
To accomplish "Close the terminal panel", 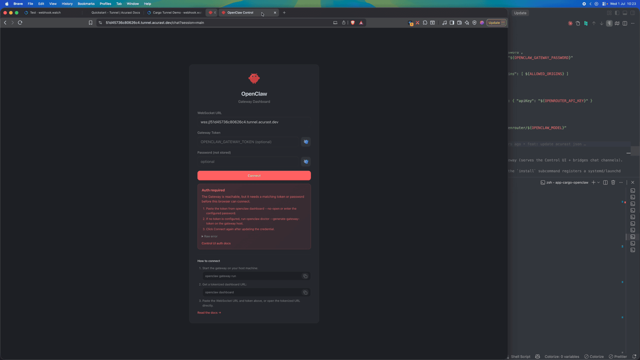I will (x=632, y=182).
